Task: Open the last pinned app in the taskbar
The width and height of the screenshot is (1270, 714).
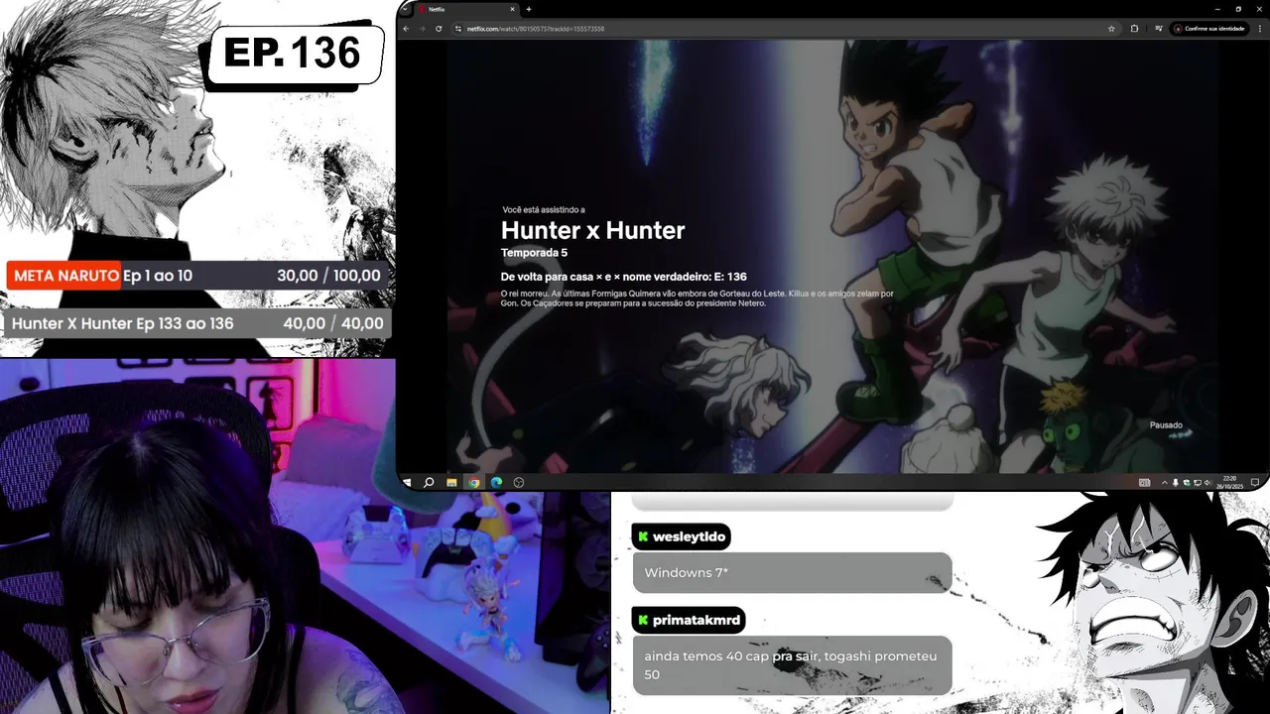Action: click(x=519, y=483)
